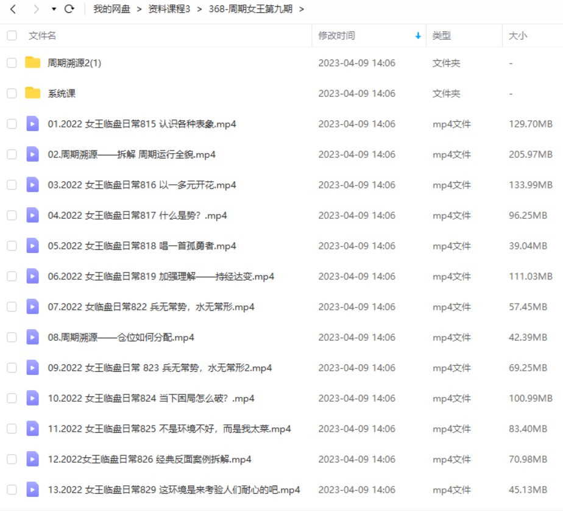Go back with the left arrow
This screenshot has height=517, width=563.
click(13, 9)
